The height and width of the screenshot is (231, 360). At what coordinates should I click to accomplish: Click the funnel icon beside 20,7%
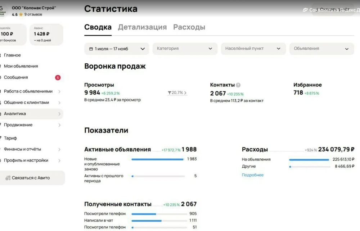click(x=170, y=93)
